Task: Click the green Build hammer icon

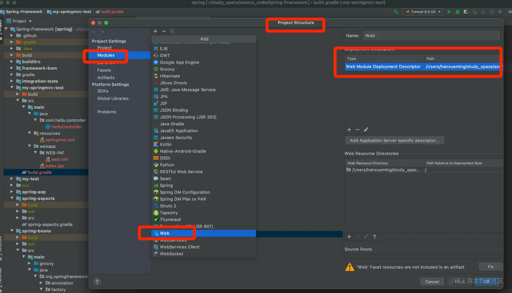Action: [396, 12]
